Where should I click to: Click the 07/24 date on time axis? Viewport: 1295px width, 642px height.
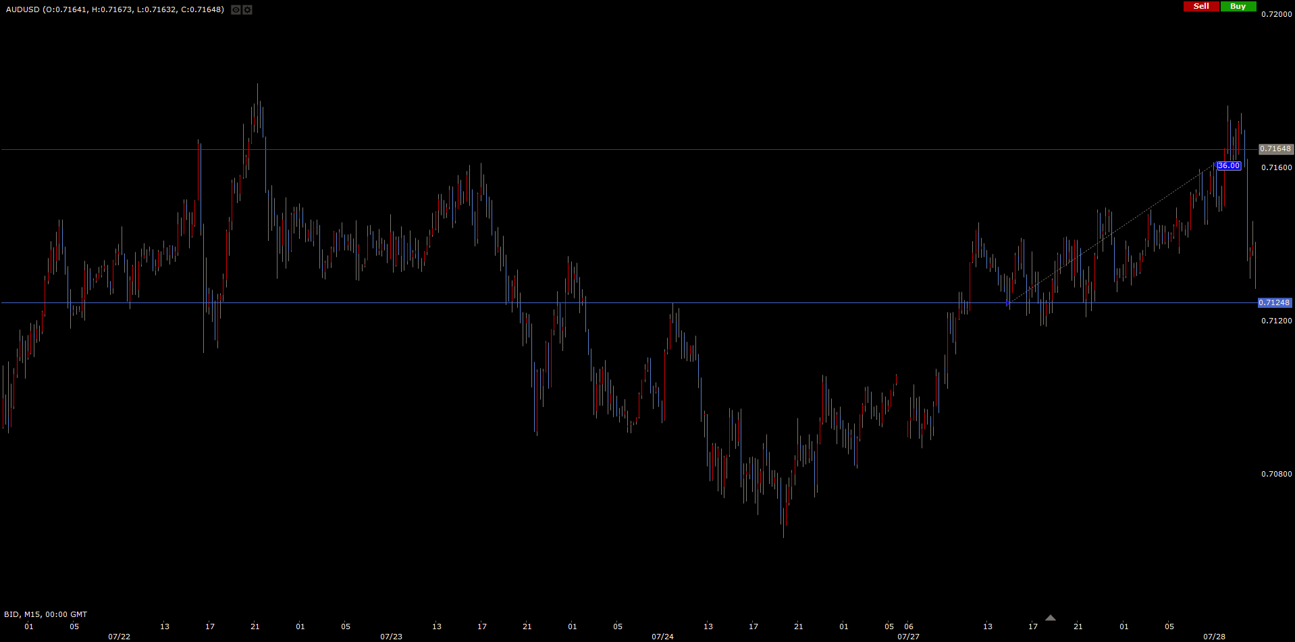pyautogui.click(x=662, y=637)
